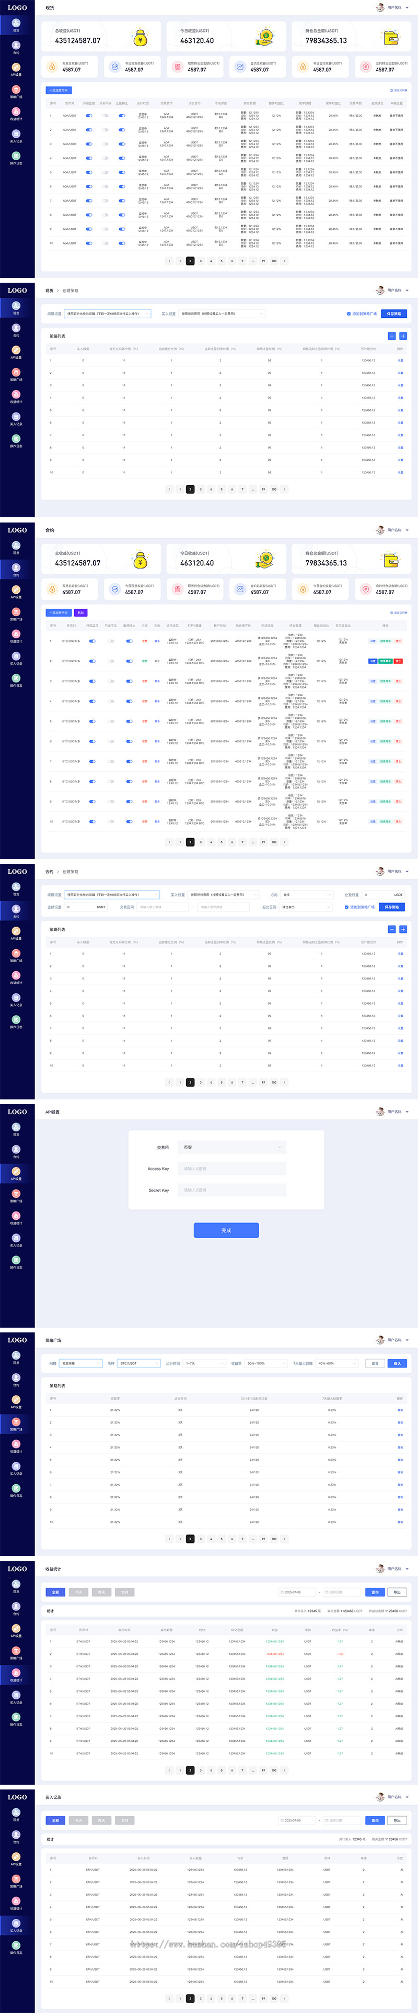The image size is (418, 2013).
Task: Click 导出 button on 买入记录 page
Action: (x=397, y=1820)
